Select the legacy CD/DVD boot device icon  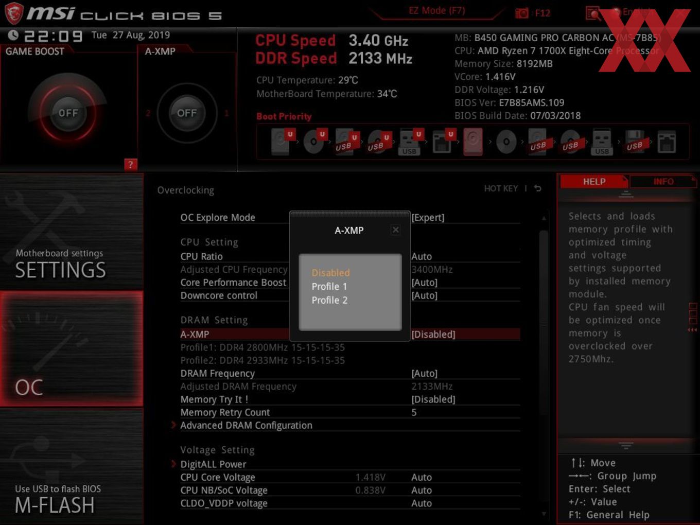tap(506, 142)
